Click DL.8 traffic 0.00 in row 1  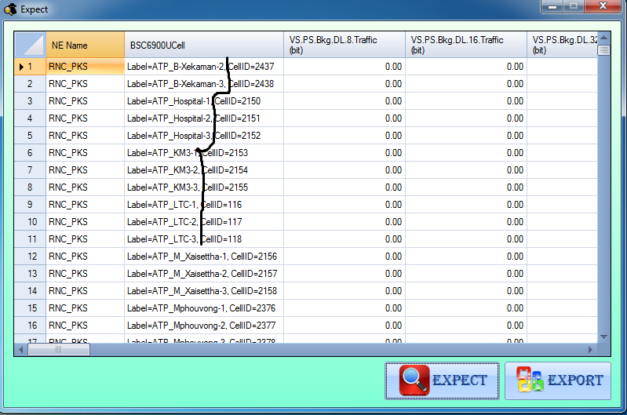pyautogui.click(x=344, y=67)
